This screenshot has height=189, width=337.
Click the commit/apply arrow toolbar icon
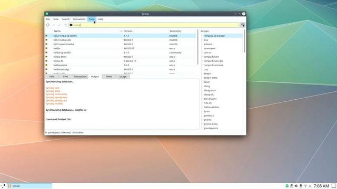60,25
